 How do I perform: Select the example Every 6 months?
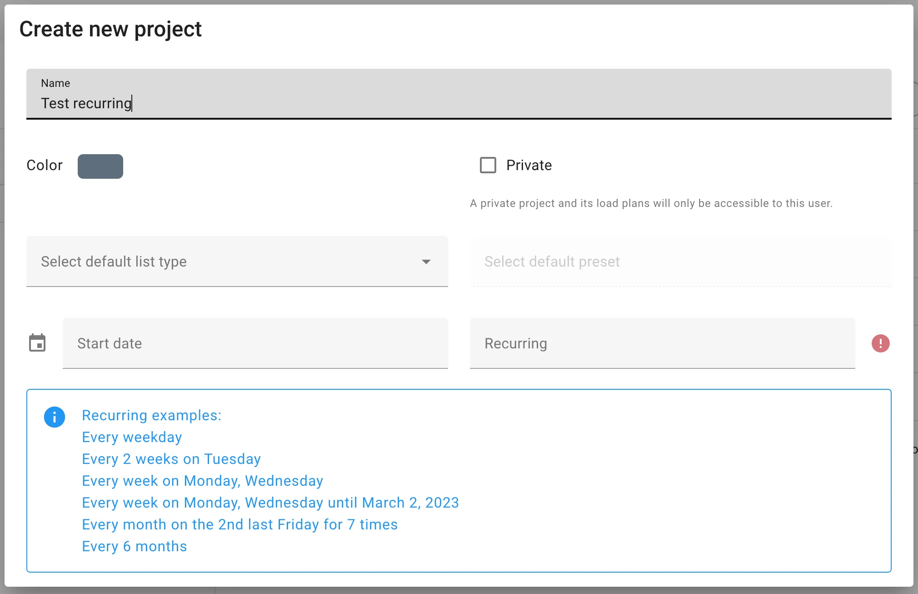click(x=134, y=546)
